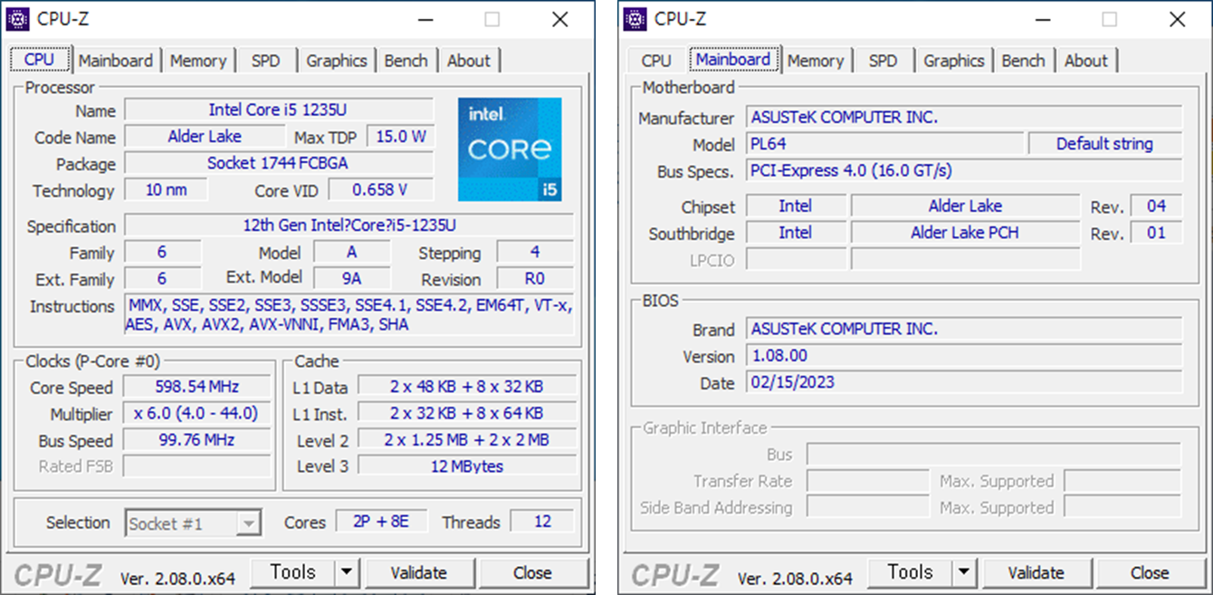
Task: Click the Alder Lake PCH southbridge field
Action: click(x=965, y=233)
